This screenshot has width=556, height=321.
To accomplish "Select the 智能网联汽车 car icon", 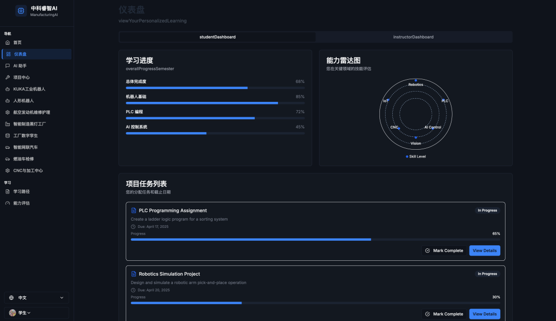I will click(8, 147).
